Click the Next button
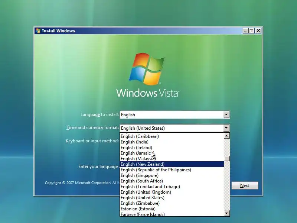The height and width of the screenshot is (223, 297). [245, 185]
